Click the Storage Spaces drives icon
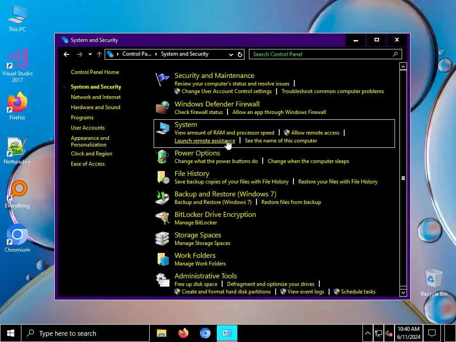 (x=162, y=239)
